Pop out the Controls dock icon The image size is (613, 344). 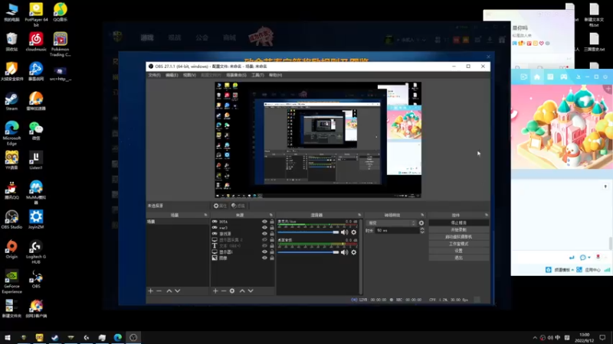[487, 215]
